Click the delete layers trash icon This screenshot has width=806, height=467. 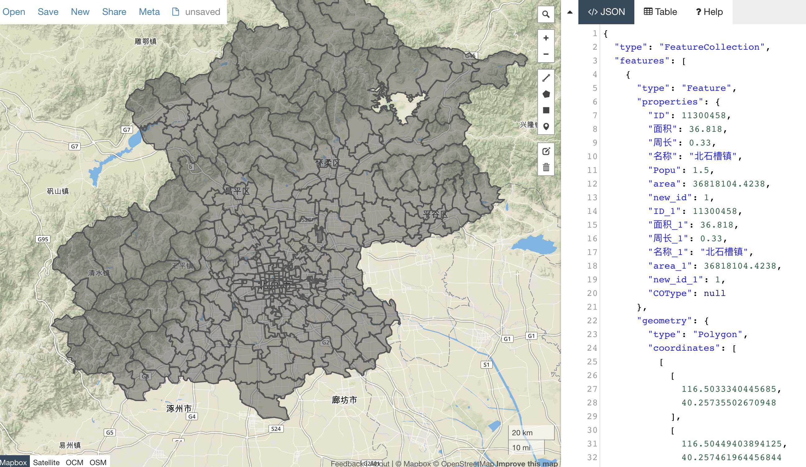[546, 167]
